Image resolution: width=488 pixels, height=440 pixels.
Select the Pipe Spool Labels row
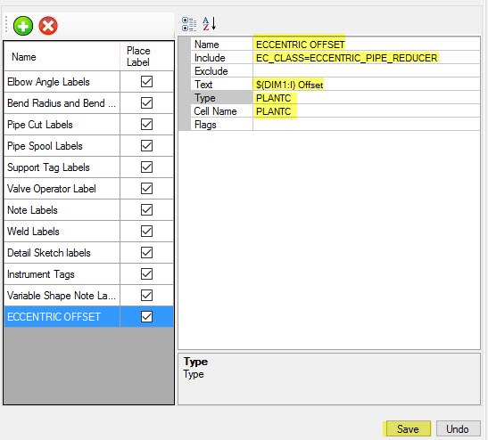(x=88, y=146)
